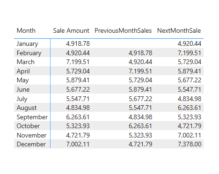This screenshot has width=219, height=174.
Task: Click the November month cell
Action: pyautogui.click(x=32, y=135)
